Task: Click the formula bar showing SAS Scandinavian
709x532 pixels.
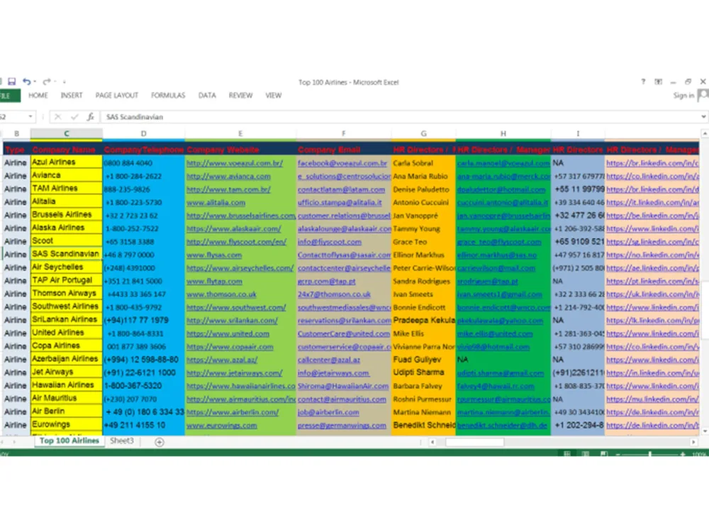Action: 400,117
